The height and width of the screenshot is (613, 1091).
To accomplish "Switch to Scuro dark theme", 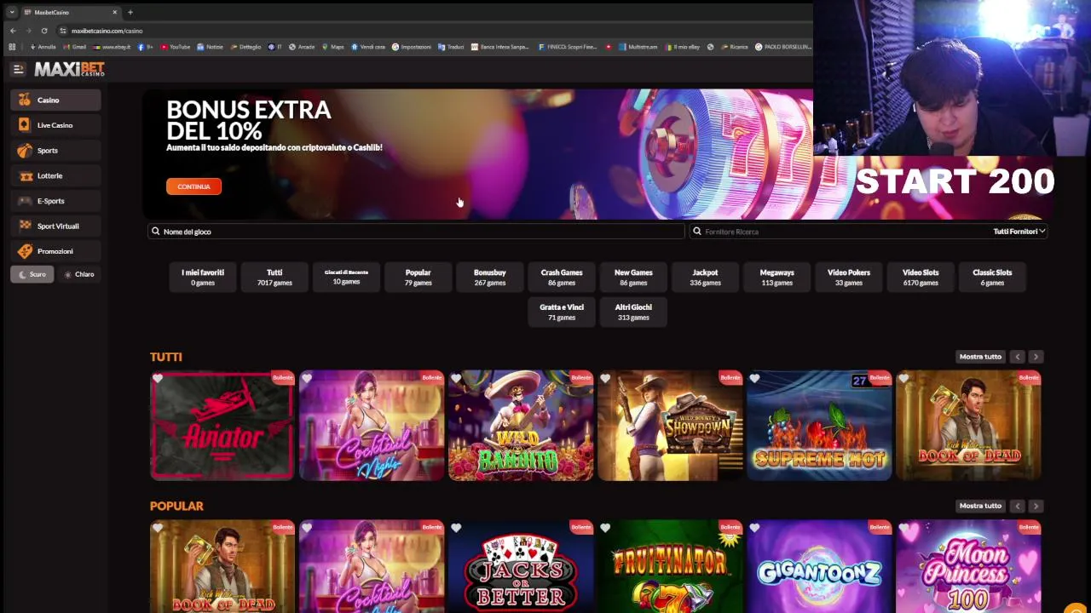I will (x=32, y=274).
